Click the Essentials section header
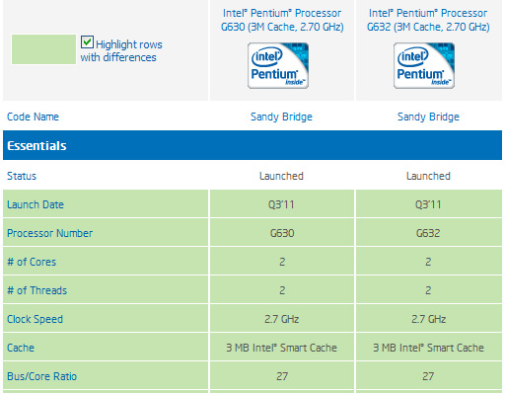Screen dimensions: 506x393 click(253, 145)
